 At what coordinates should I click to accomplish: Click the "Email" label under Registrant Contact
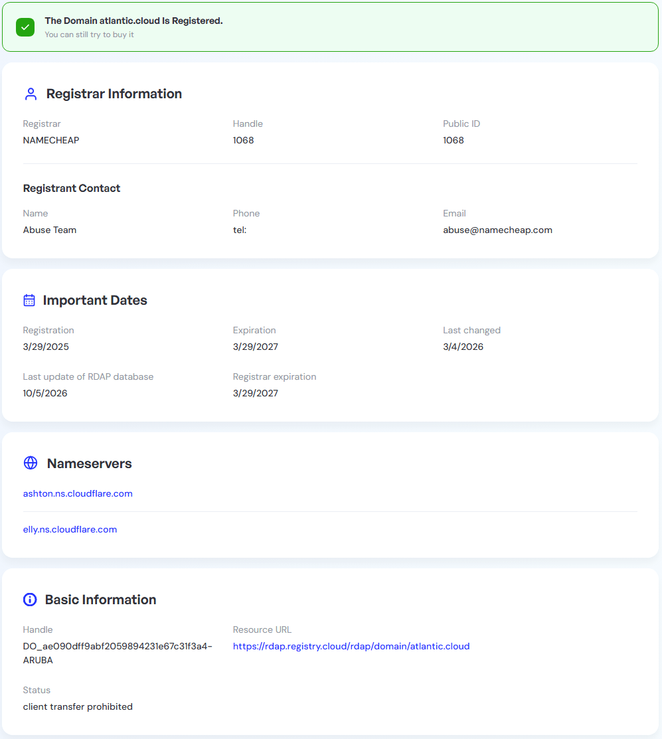[x=454, y=214]
